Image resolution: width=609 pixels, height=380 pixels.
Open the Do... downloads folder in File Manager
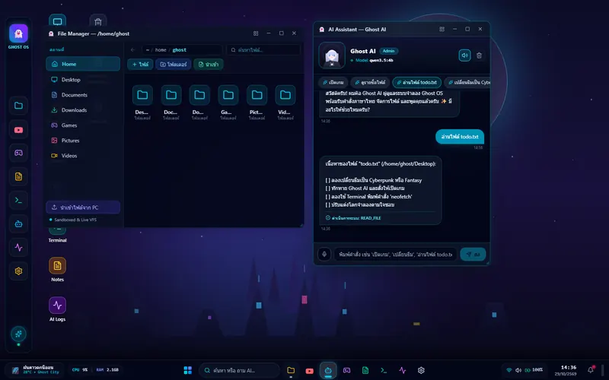pyautogui.click(x=199, y=103)
